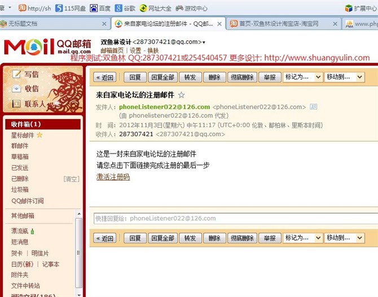Click 写信 compose mail icon
This screenshot has height=297, width=378.
(16, 74)
